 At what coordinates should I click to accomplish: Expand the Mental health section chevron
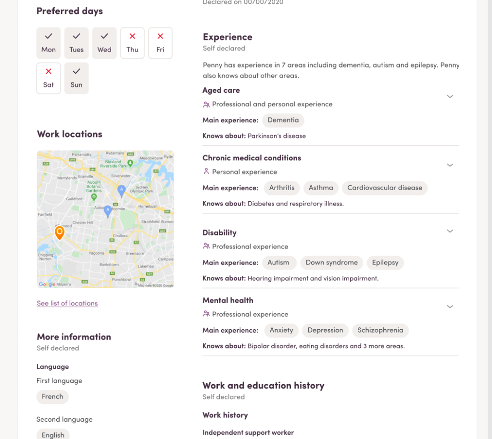pyautogui.click(x=450, y=307)
